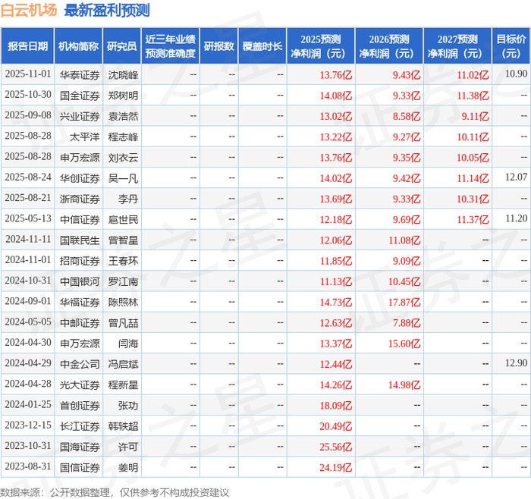Click analyst name 王春环
This screenshot has height=499, width=531.
pos(123,261)
